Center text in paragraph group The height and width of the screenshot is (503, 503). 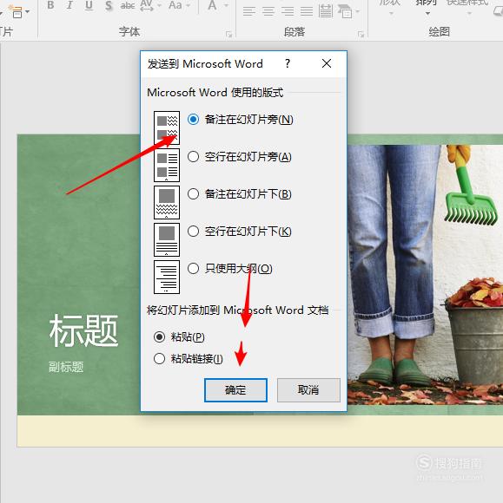click(268, 12)
